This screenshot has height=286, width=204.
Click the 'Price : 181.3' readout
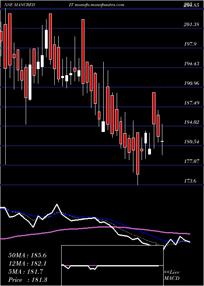pyautogui.click(x=28, y=280)
